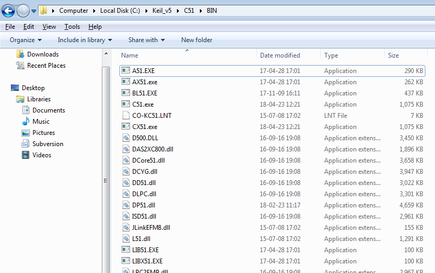Select the CO-KC51.LNT file icon
The height and width of the screenshot is (273, 435).
coord(126,116)
